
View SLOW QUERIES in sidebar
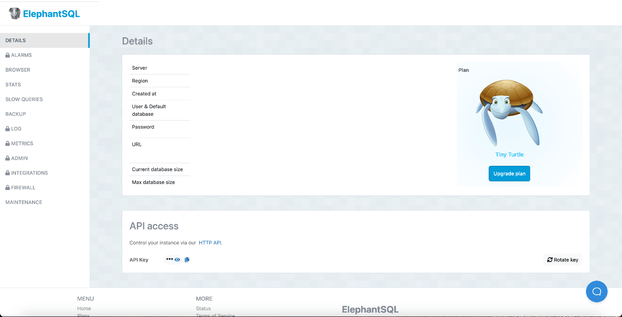pos(44,99)
